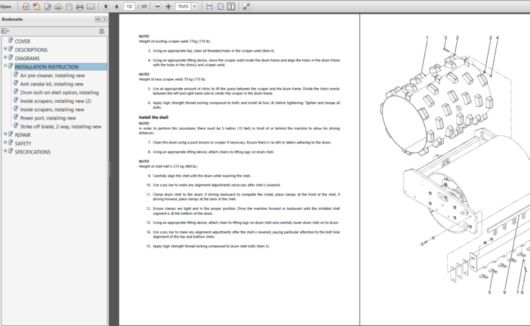Expand the SAFETY bookmark node
The image size is (530, 326).
click(x=6, y=142)
